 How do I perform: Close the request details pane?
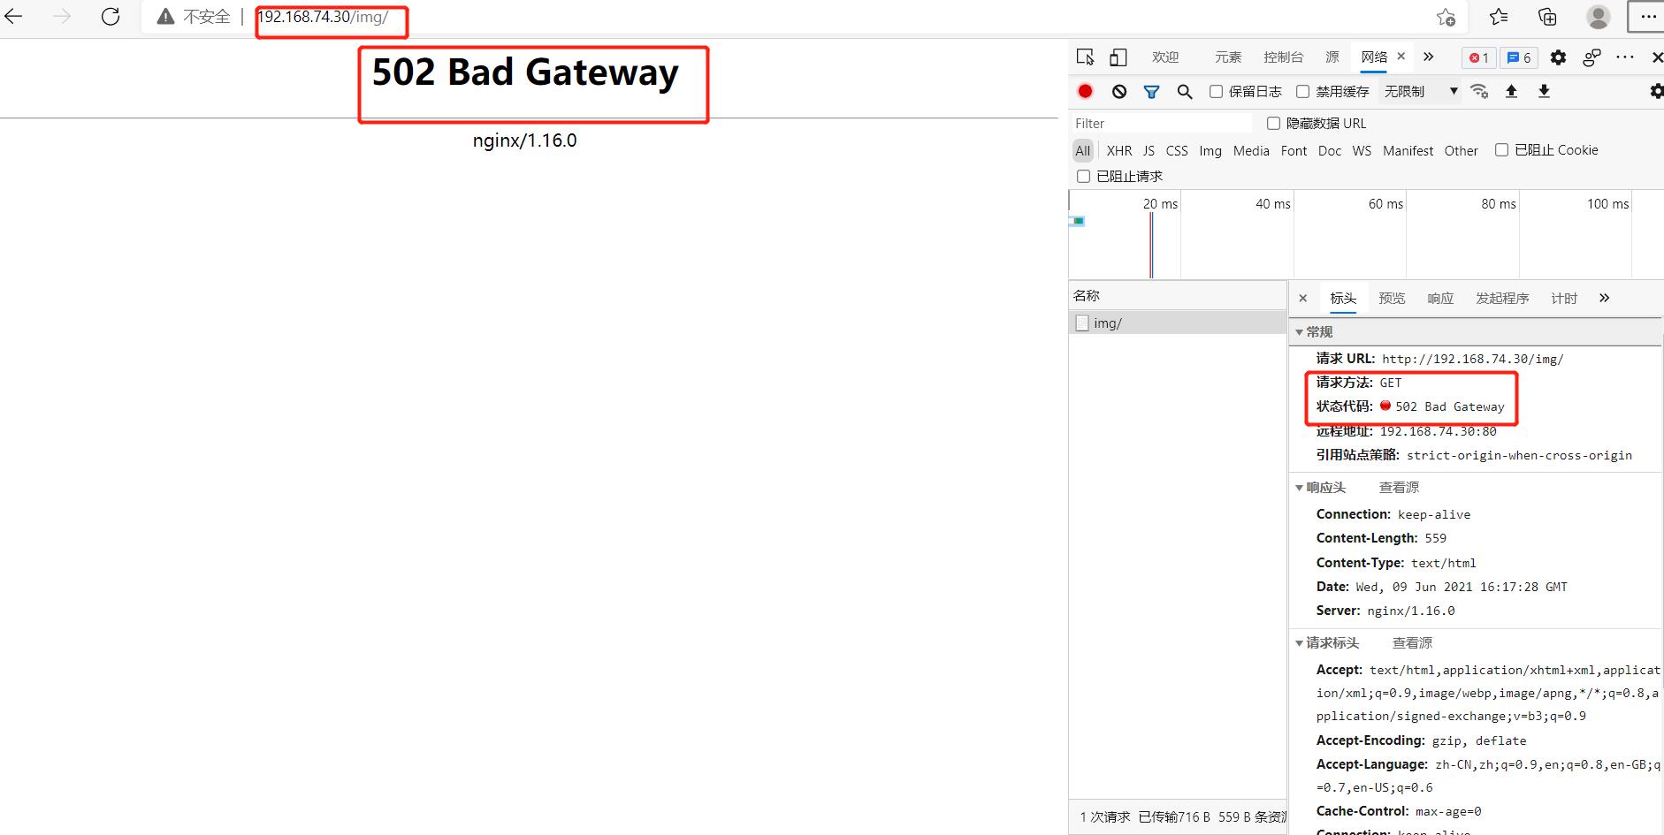[x=1302, y=299]
